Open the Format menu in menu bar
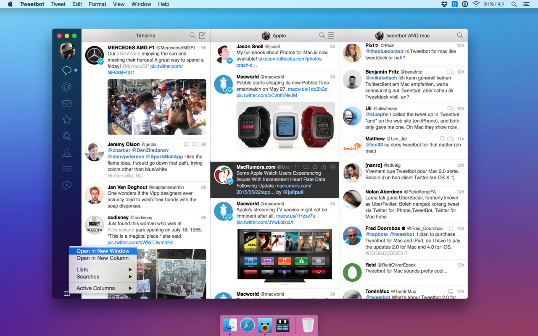 pyautogui.click(x=97, y=4)
